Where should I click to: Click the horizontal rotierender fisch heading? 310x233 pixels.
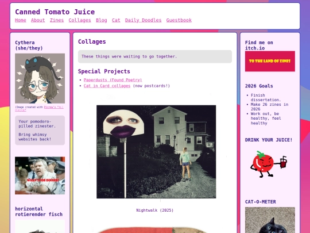point(39,212)
